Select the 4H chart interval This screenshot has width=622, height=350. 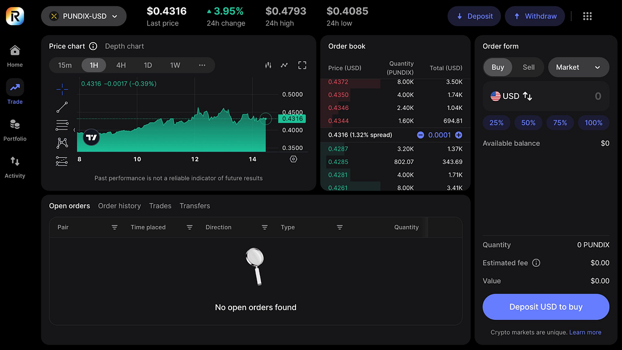pyautogui.click(x=121, y=65)
